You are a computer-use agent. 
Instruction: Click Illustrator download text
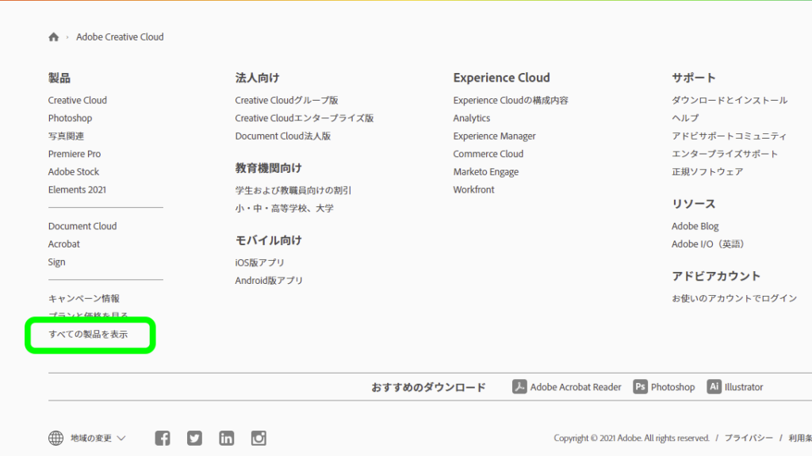pos(744,387)
